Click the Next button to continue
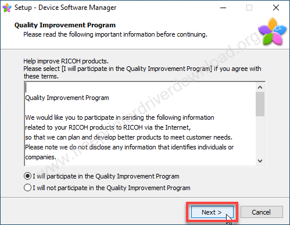This screenshot has height=225, width=290. pyautogui.click(x=212, y=212)
